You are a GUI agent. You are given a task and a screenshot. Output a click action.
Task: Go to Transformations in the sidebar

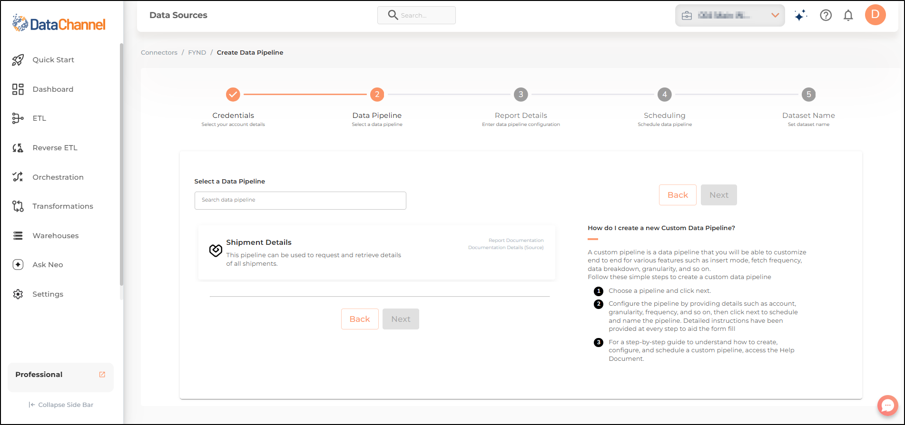62,206
